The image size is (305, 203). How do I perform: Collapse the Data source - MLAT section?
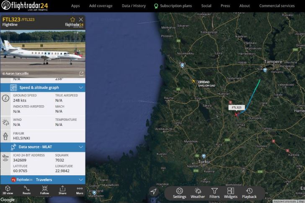click(43, 147)
